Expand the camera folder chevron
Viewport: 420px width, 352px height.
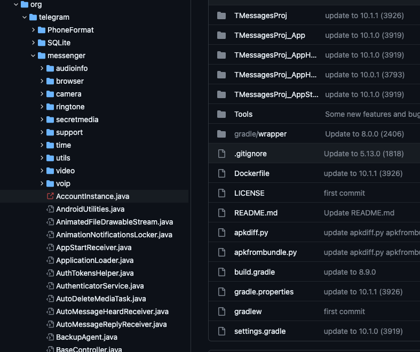(x=42, y=94)
